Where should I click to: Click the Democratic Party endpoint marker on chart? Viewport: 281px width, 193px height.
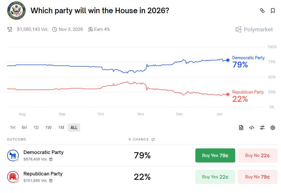pos(228,60)
